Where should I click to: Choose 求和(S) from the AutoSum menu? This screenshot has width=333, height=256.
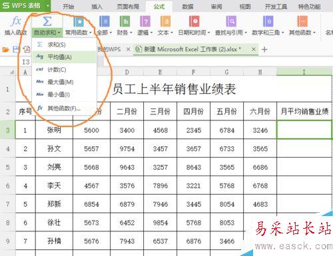tap(65, 45)
